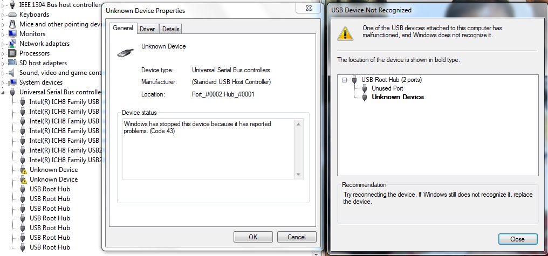The height and width of the screenshot is (256, 548).
Task: Click the USB plug icon in Properties
Action: pyautogui.click(x=126, y=52)
